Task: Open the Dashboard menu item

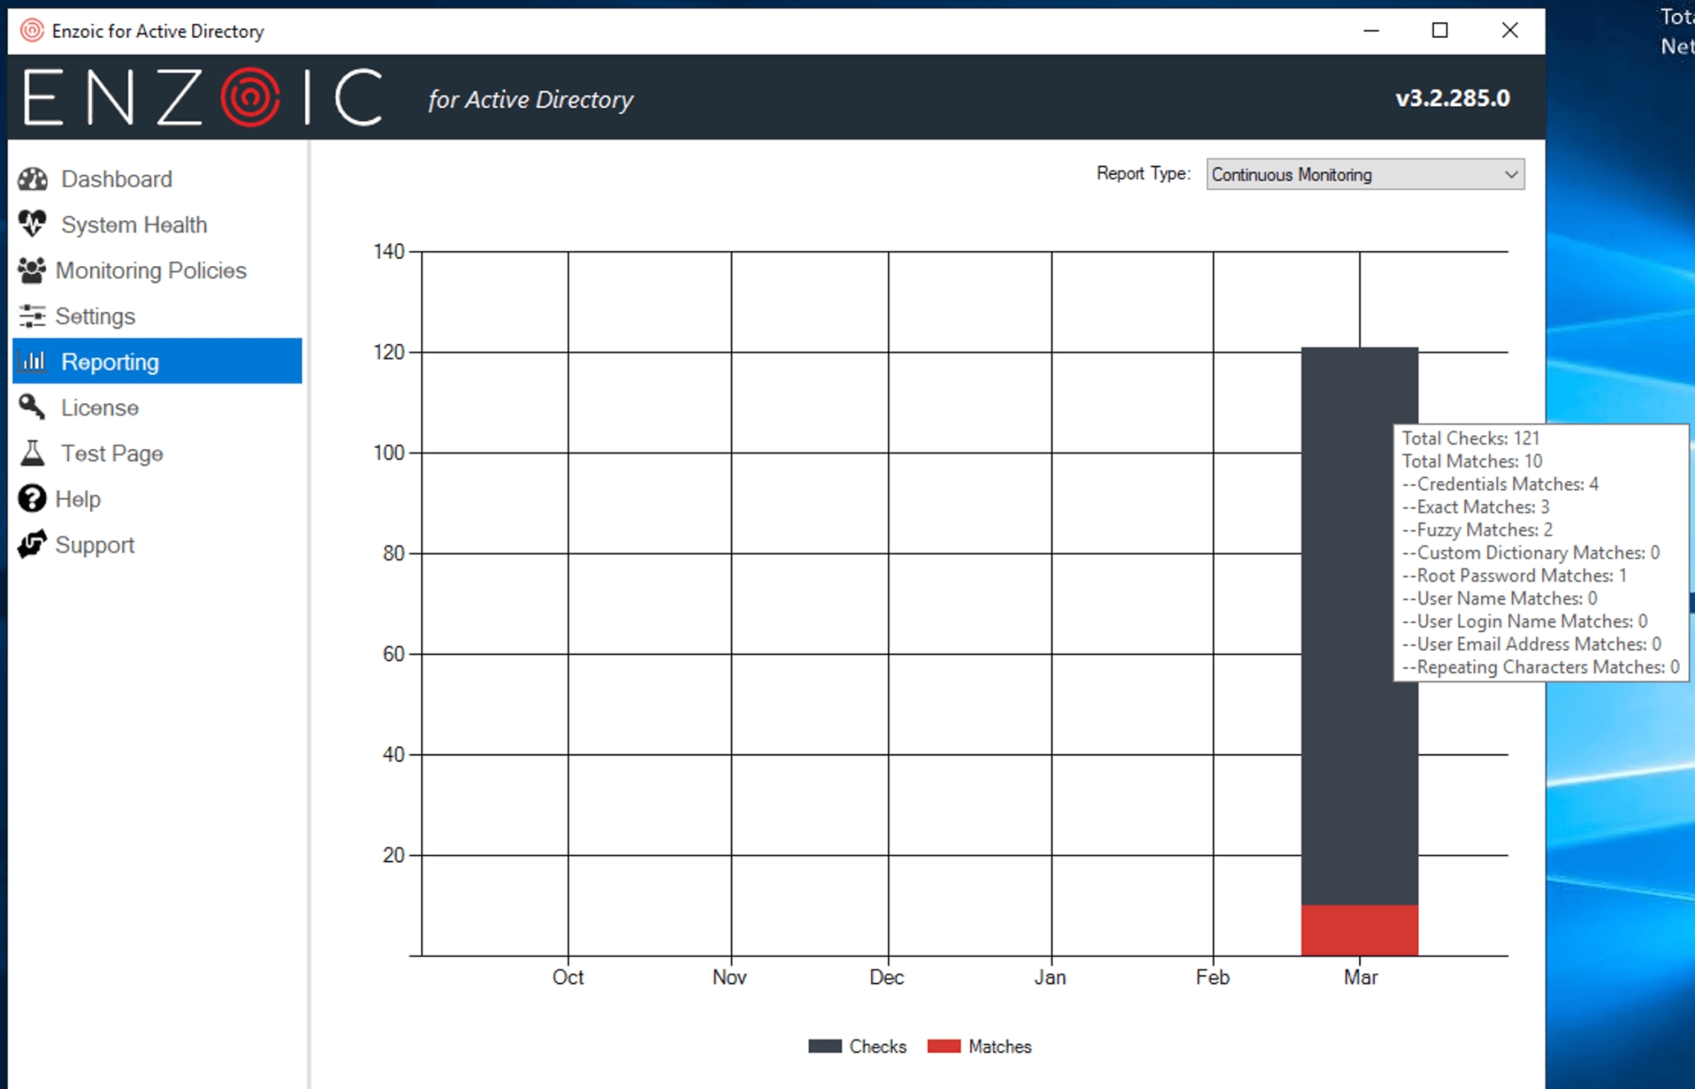Action: [116, 179]
